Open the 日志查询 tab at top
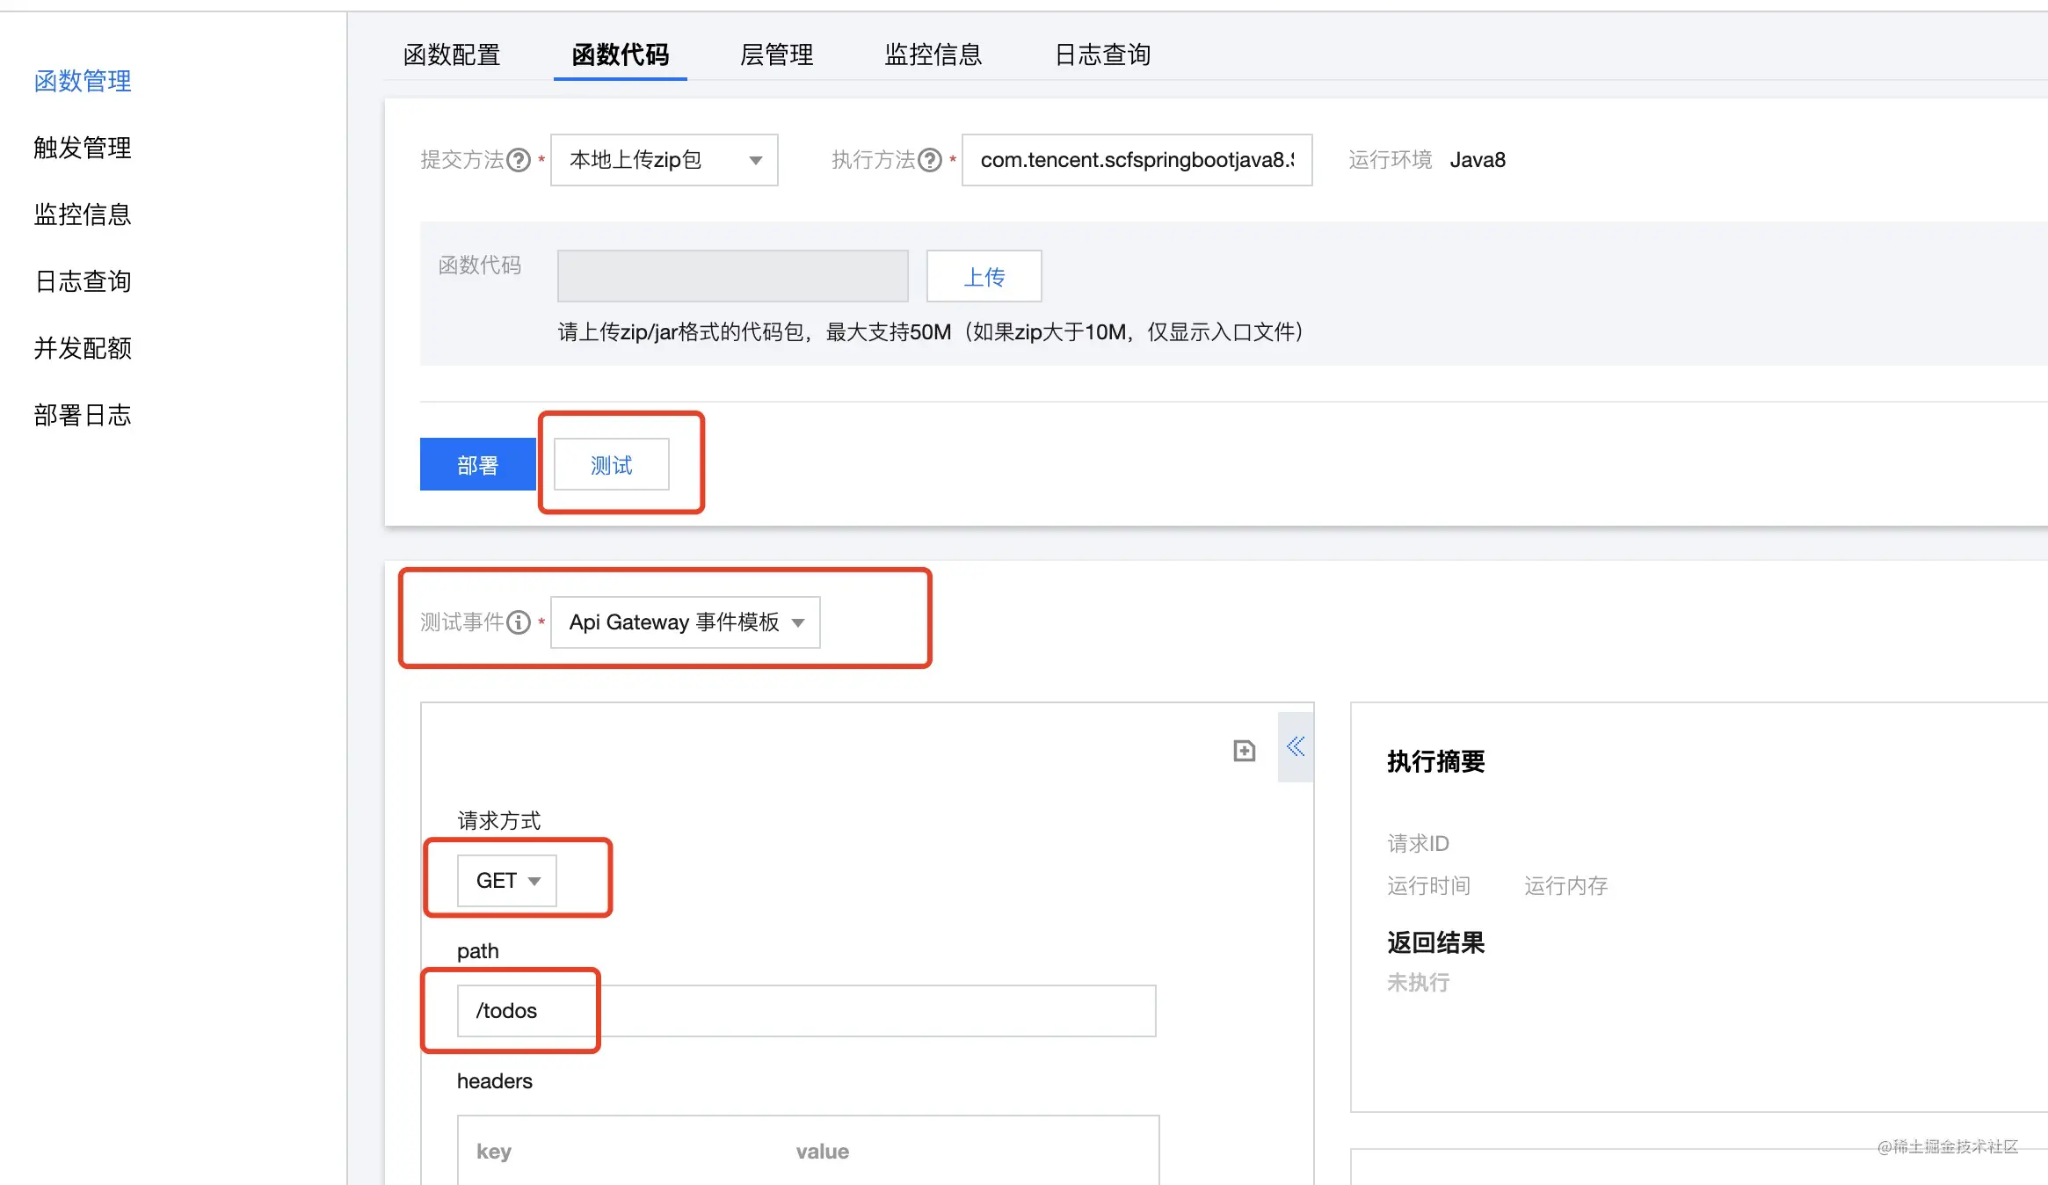The width and height of the screenshot is (2048, 1185). (1103, 55)
